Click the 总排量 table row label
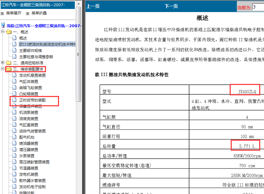Screen dimensions: 264x194 pyautogui.click(x=109, y=146)
